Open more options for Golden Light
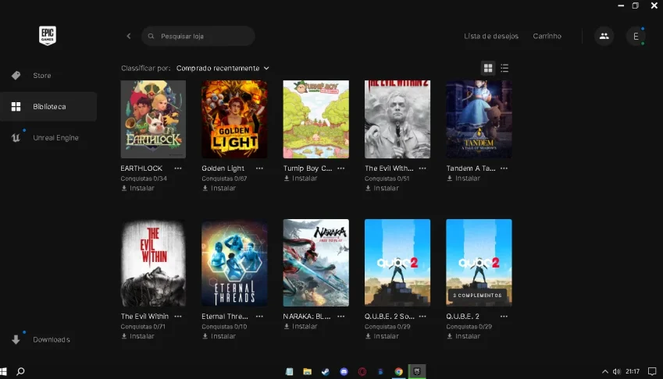 click(259, 168)
